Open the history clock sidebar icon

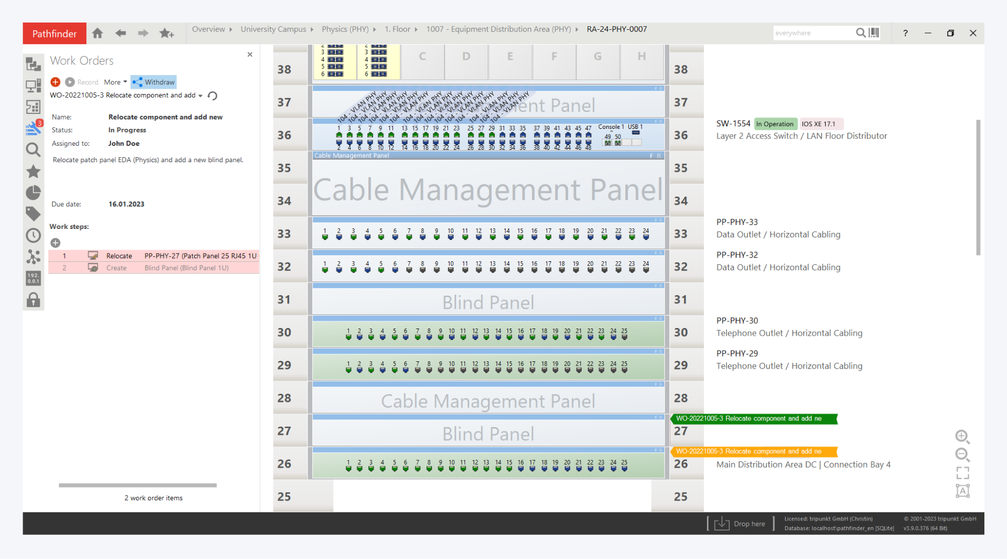click(x=33, y=236)
